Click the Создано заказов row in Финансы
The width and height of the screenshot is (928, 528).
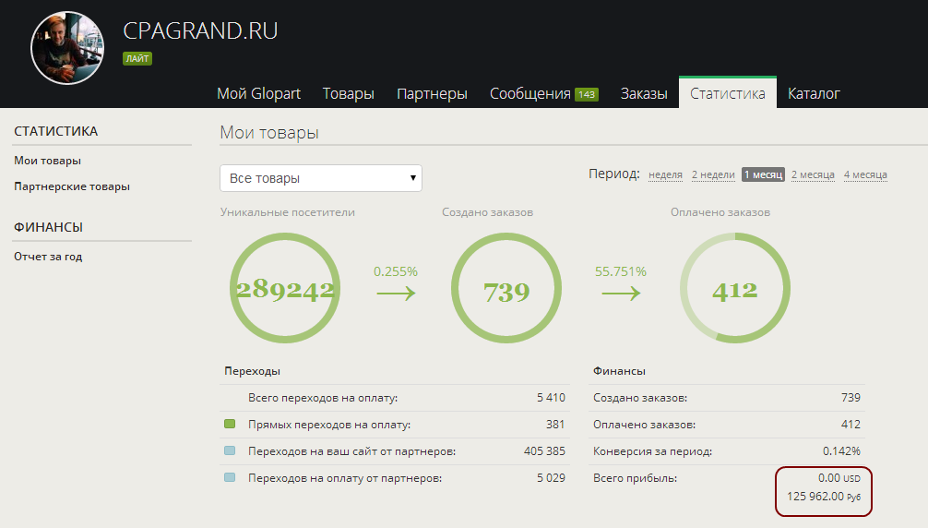coord(727,398)
